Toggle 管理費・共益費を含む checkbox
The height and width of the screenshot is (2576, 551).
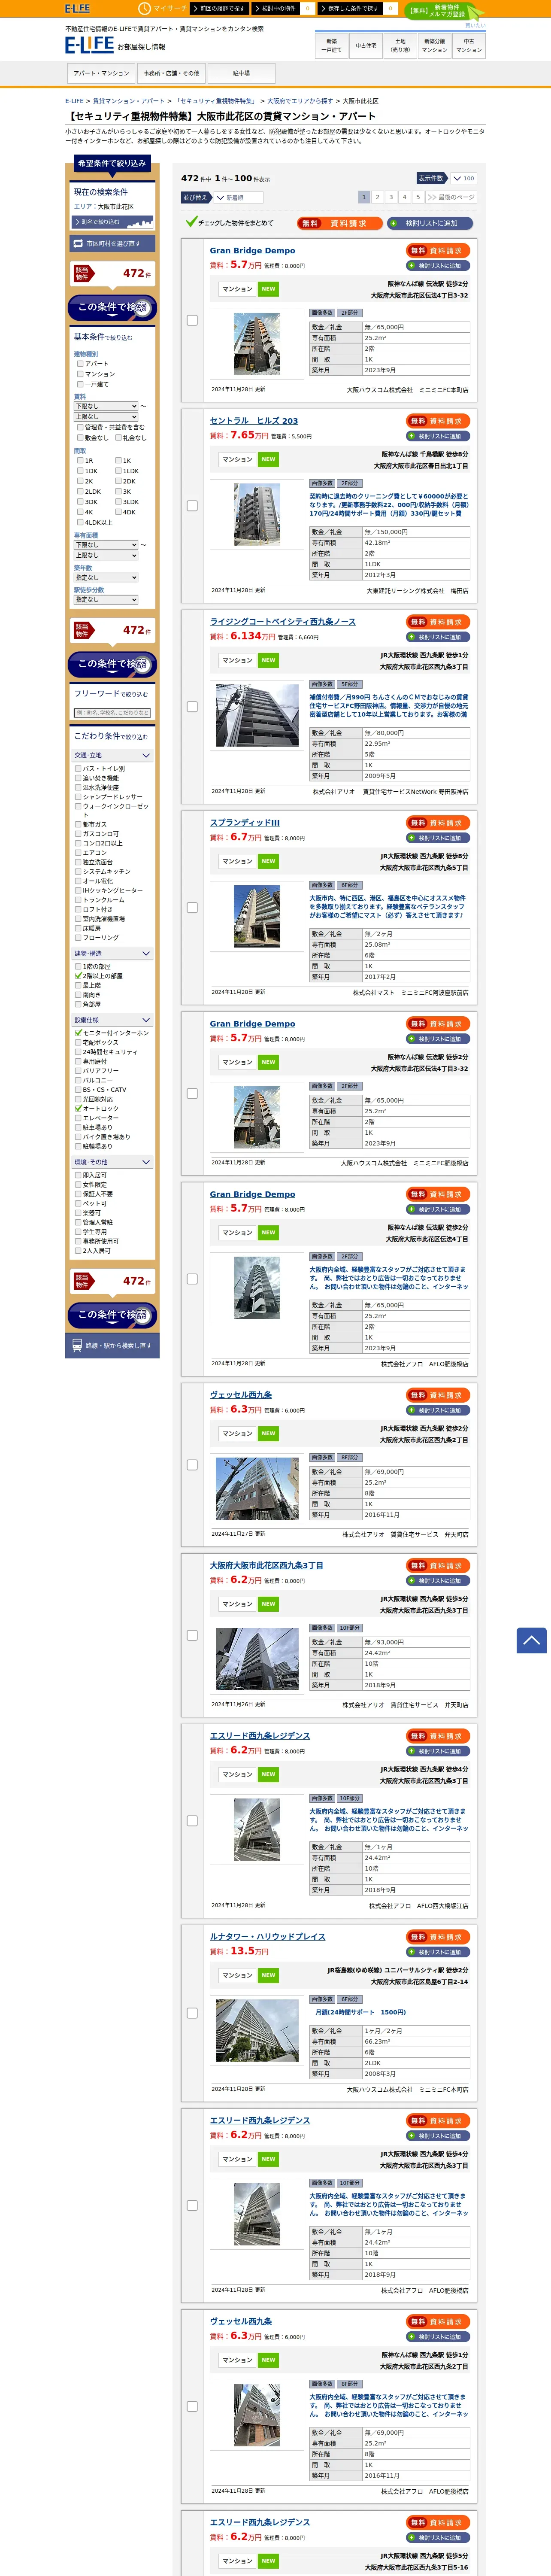[x=80, y=427]
